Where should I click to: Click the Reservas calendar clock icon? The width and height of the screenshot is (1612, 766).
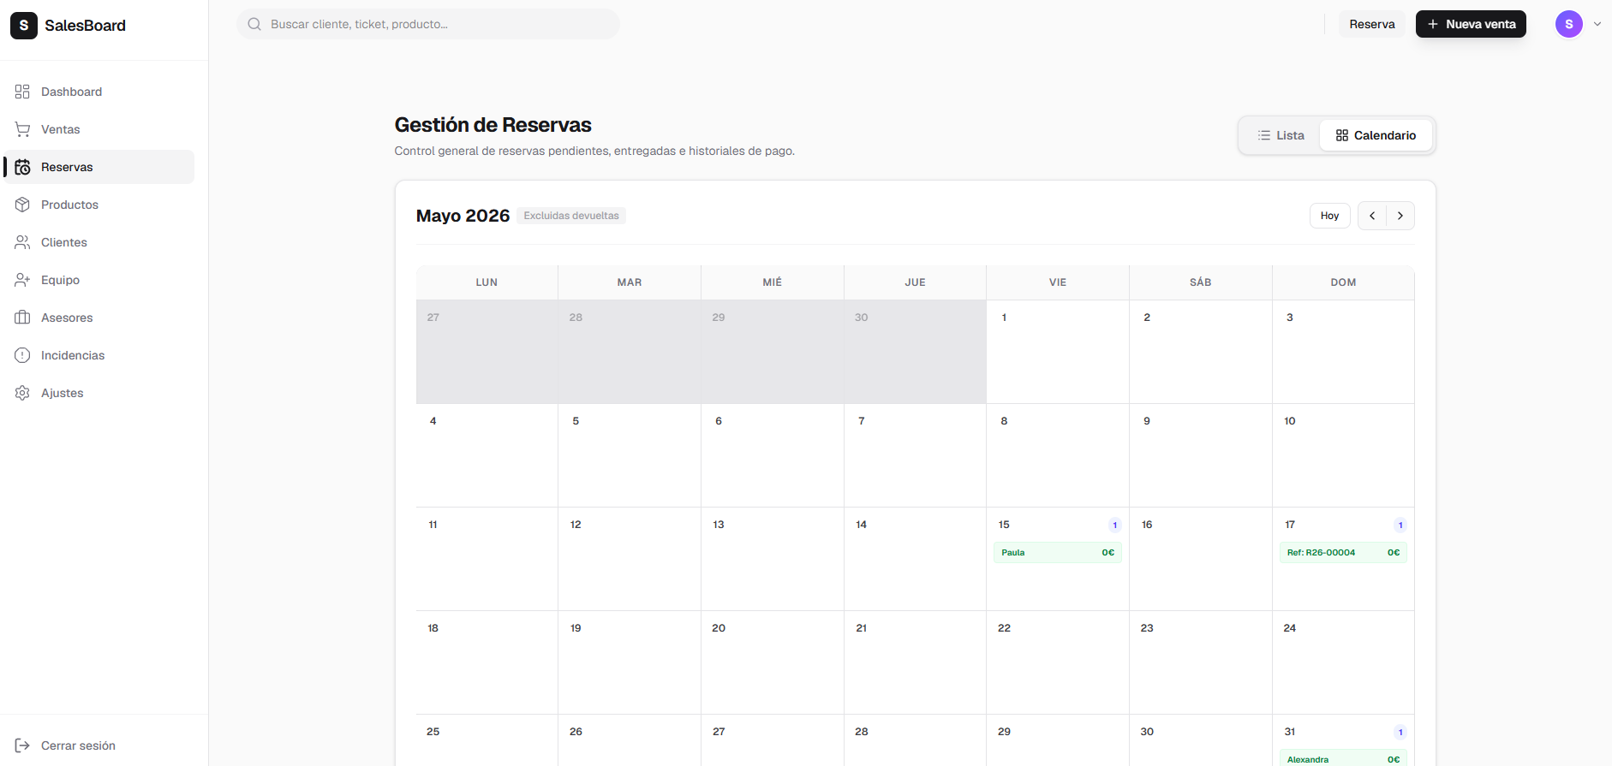tap(22, 167)
